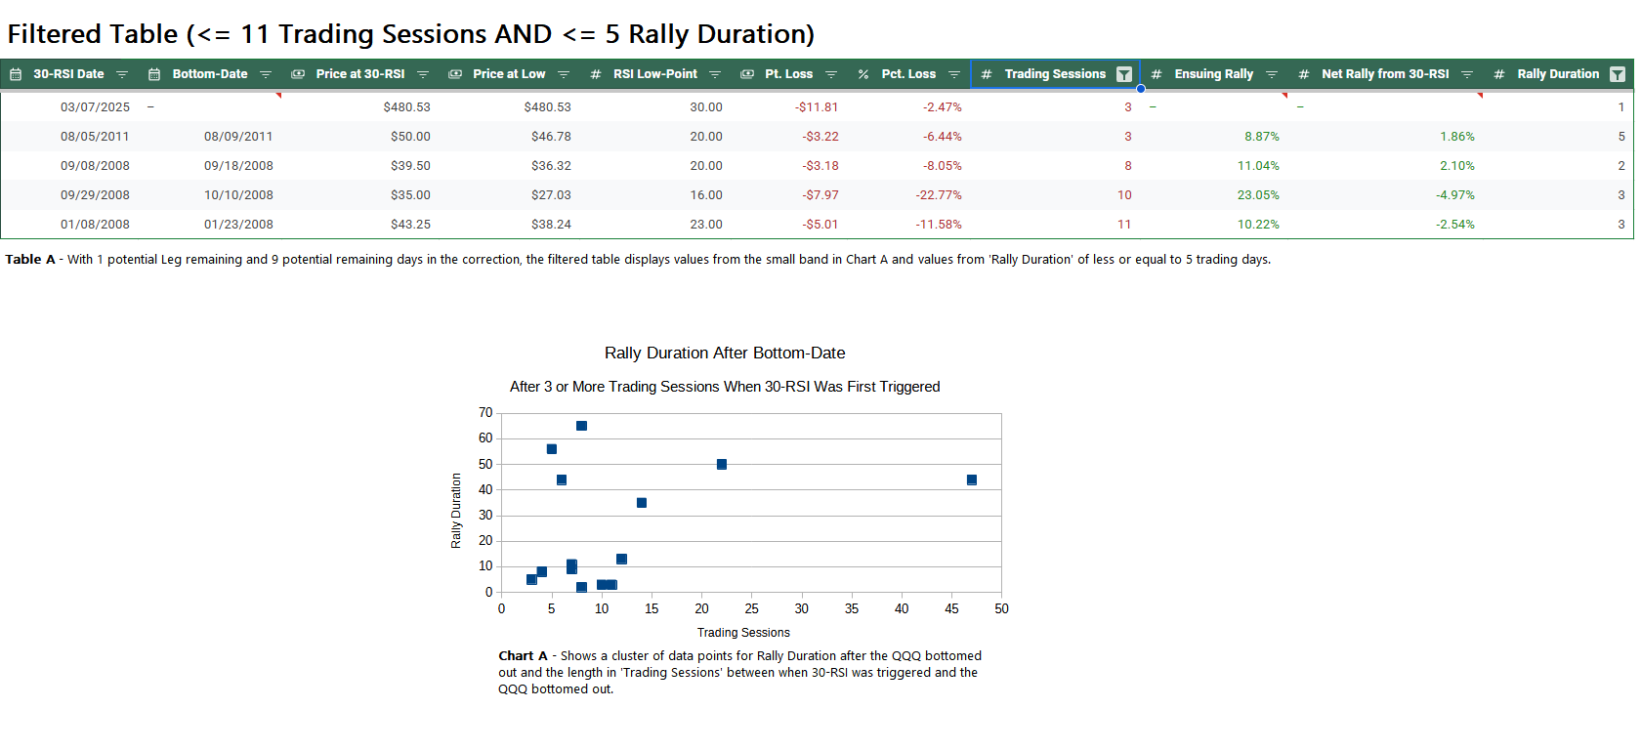Open the 30-RSI Date column filter dropdown
The height and width of the screenshot is (750, 1641).
pyautogui.click(x=122, y=74)
